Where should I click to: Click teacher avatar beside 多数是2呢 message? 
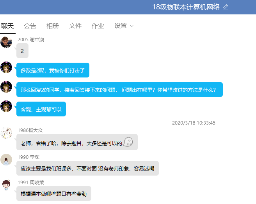point(6,68)
